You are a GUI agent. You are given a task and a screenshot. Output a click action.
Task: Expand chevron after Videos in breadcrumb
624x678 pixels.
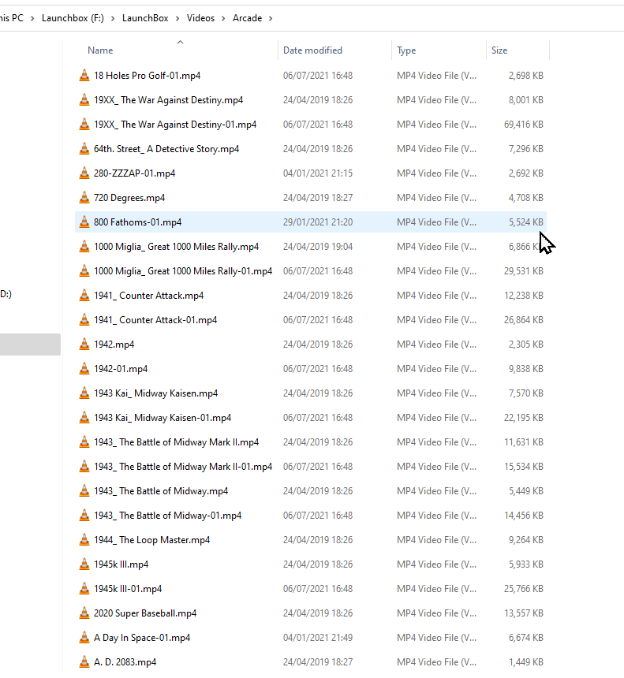pyautogui.click(x=223, y=18)
